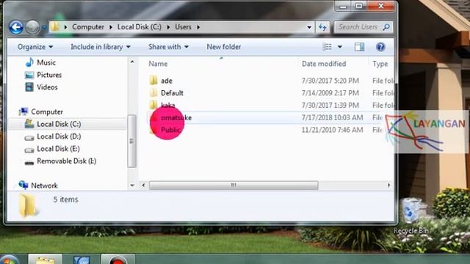Select Network in navigation pane
Viewport: 470px width, 264px height.
[x=44, y=186]
